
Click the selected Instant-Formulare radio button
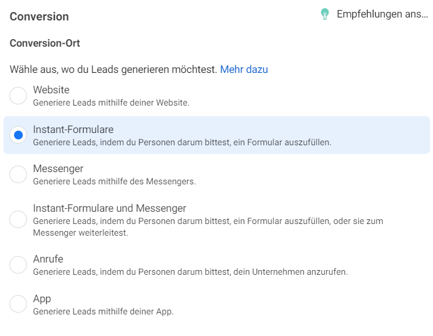pos(18,135)
